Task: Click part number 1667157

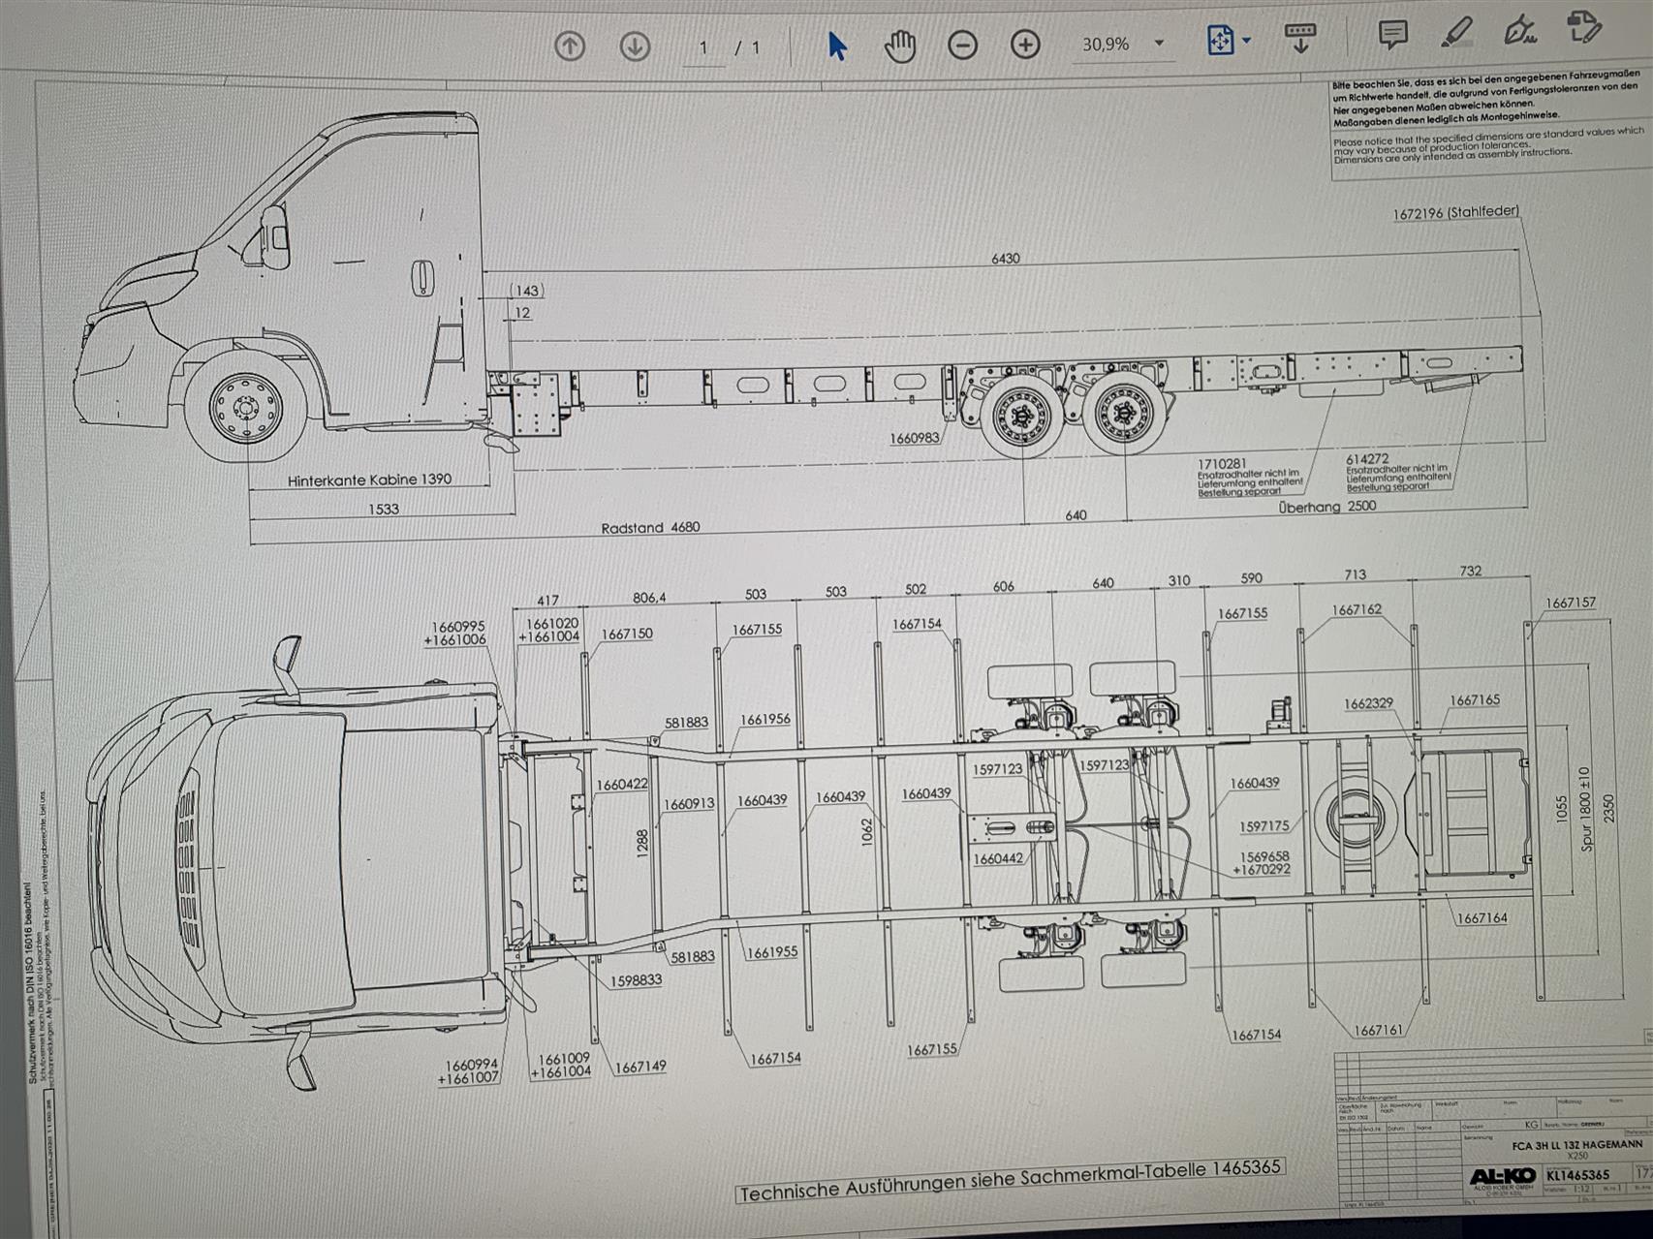Action: click(x=1570, y=603)
